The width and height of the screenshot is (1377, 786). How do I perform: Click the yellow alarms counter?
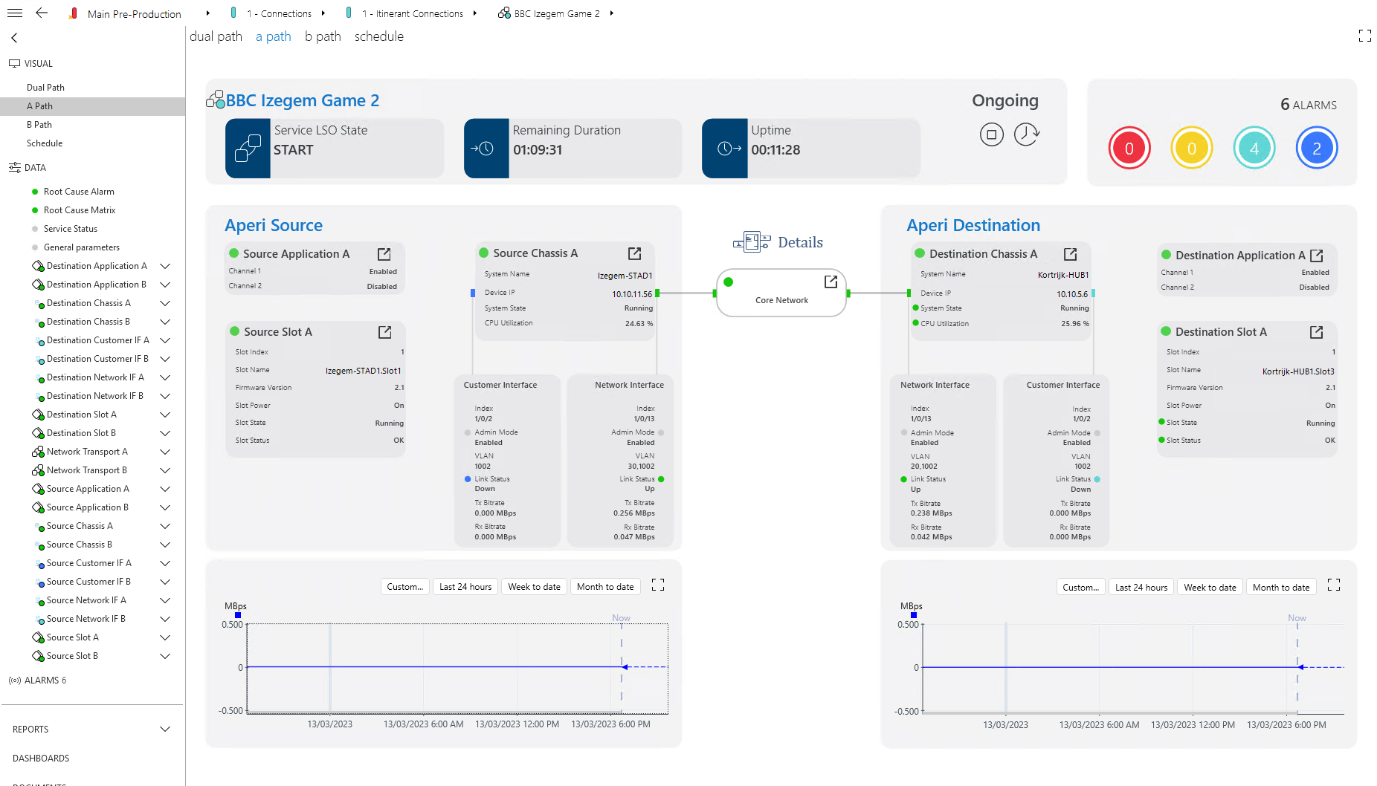coord(1191,149)
